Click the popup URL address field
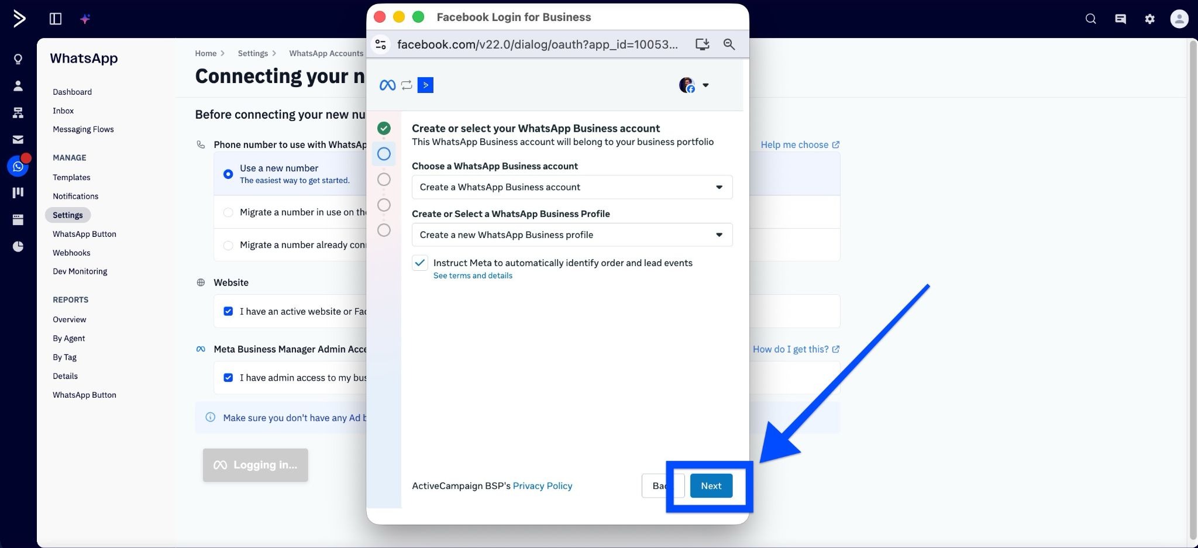The height and width of the screenshot is (548, 1198). click(x=537, y=44)
